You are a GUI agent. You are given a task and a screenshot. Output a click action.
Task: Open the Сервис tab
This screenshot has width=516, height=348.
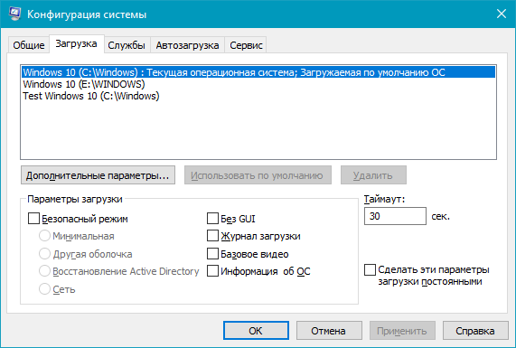tap(246, 45)
